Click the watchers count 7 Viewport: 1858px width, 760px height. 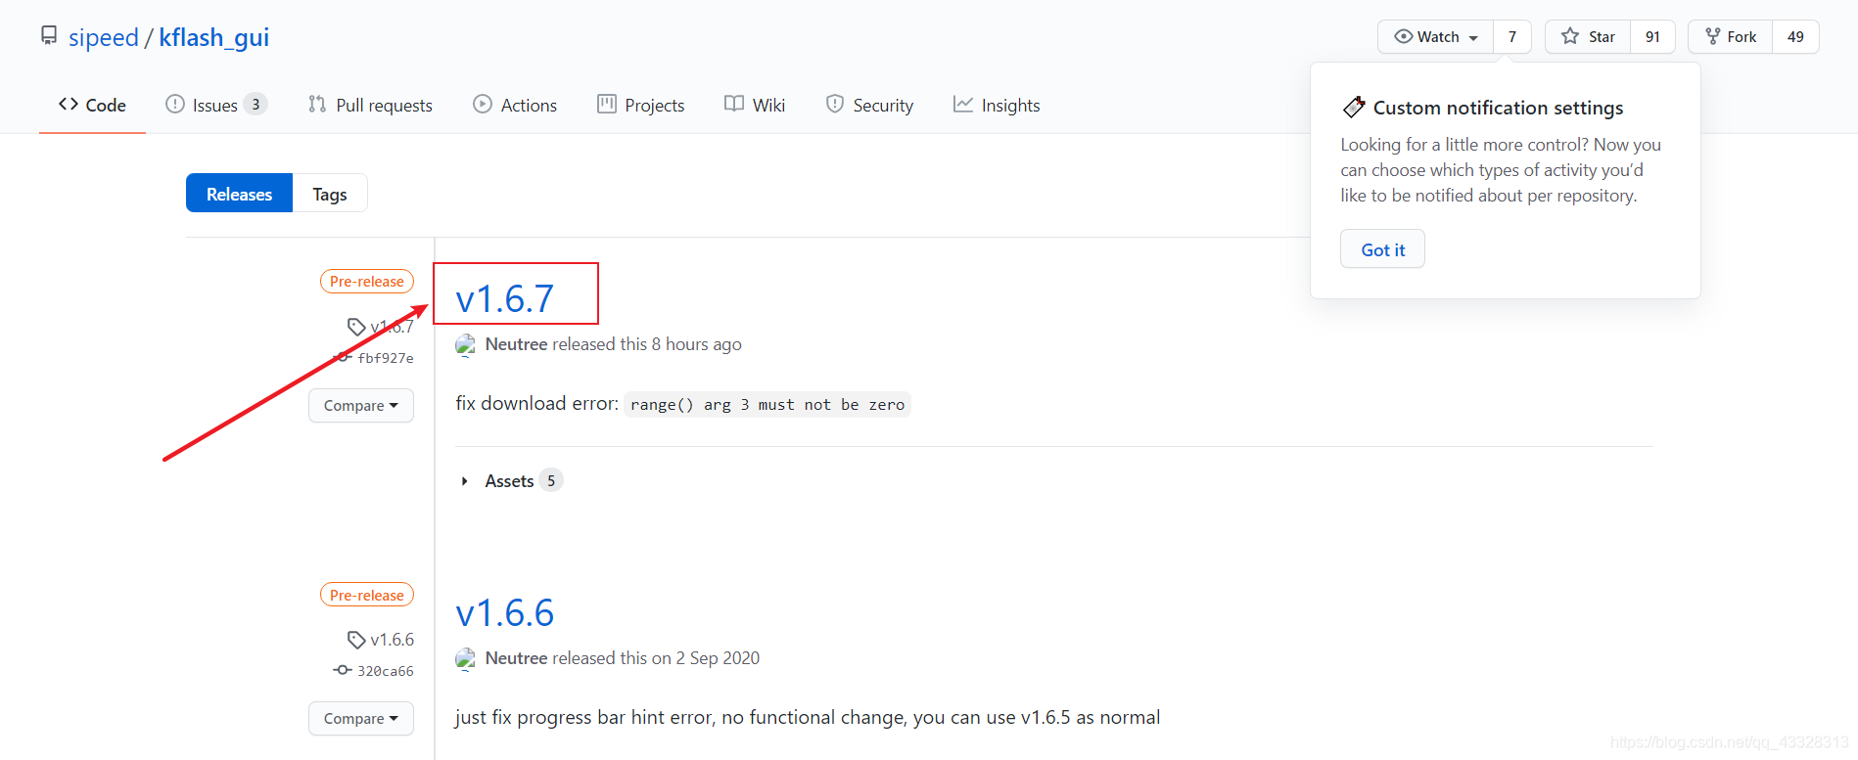(x=1512, y=36)
